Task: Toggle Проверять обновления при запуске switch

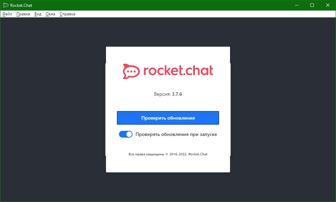Action: (x=125, y=134)
